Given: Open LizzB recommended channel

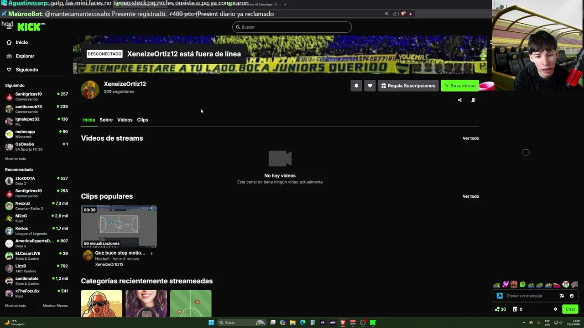Looking at the screenshot, I should tap(36, 269).
